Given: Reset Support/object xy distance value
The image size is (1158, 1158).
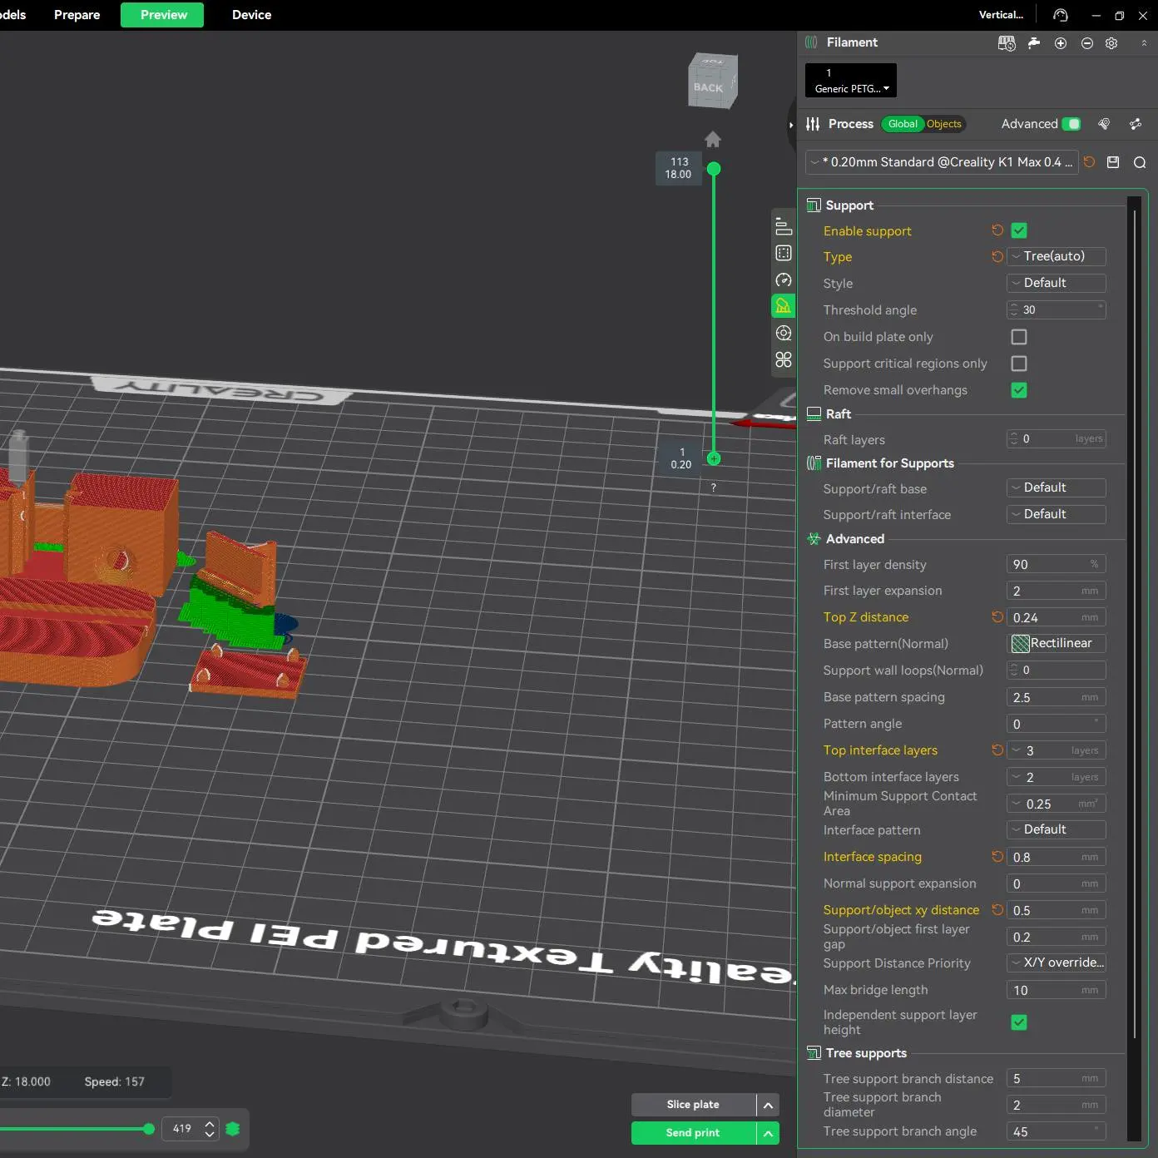Looking at the screenshot, I should [x=997, y=910].
